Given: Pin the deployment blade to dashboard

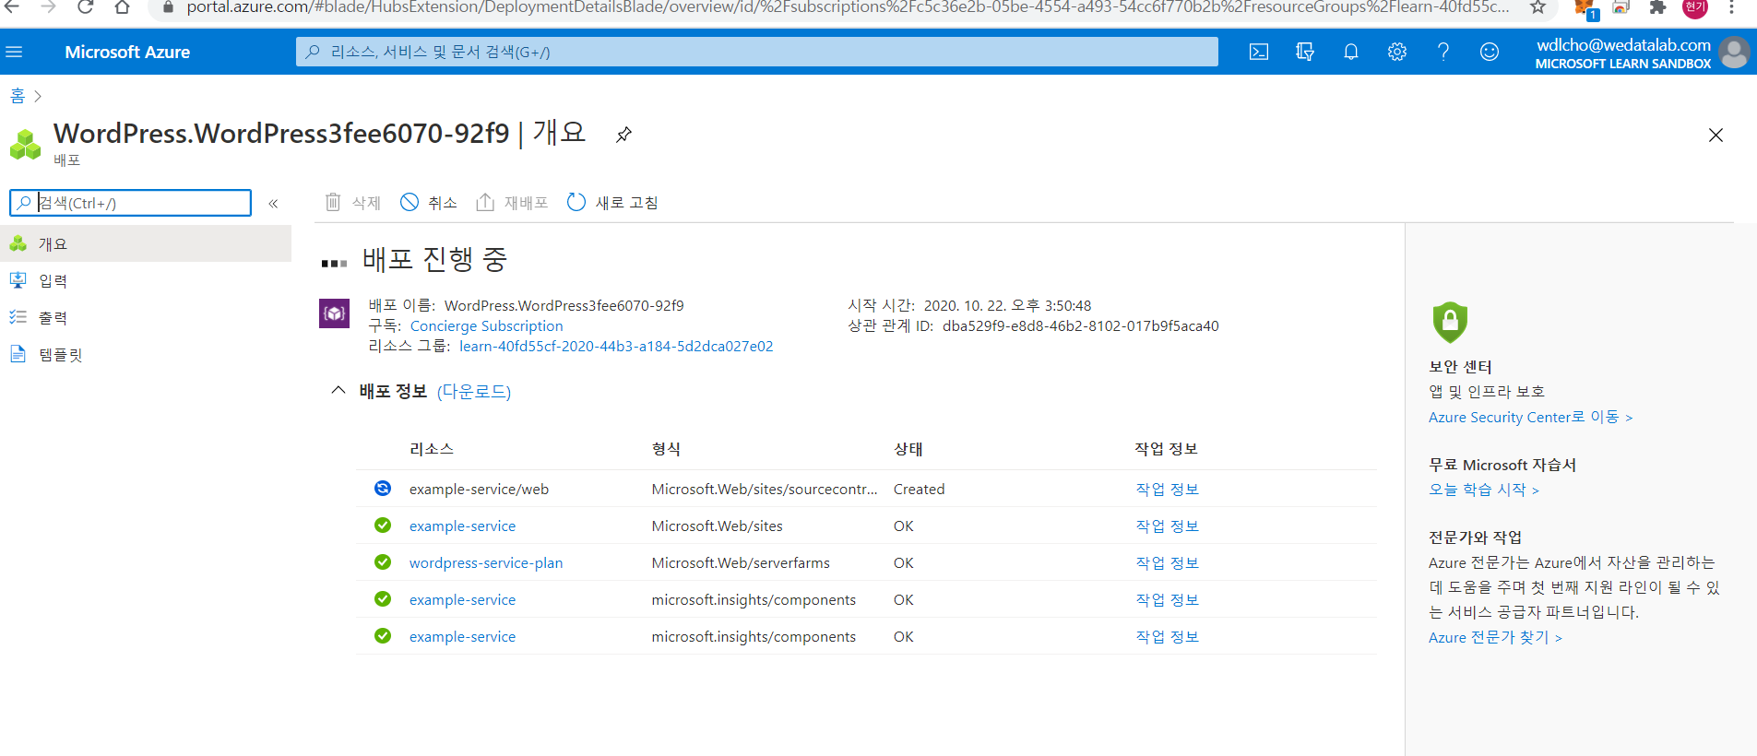Looking at the screenshot, I should click(x=624, y=135).
